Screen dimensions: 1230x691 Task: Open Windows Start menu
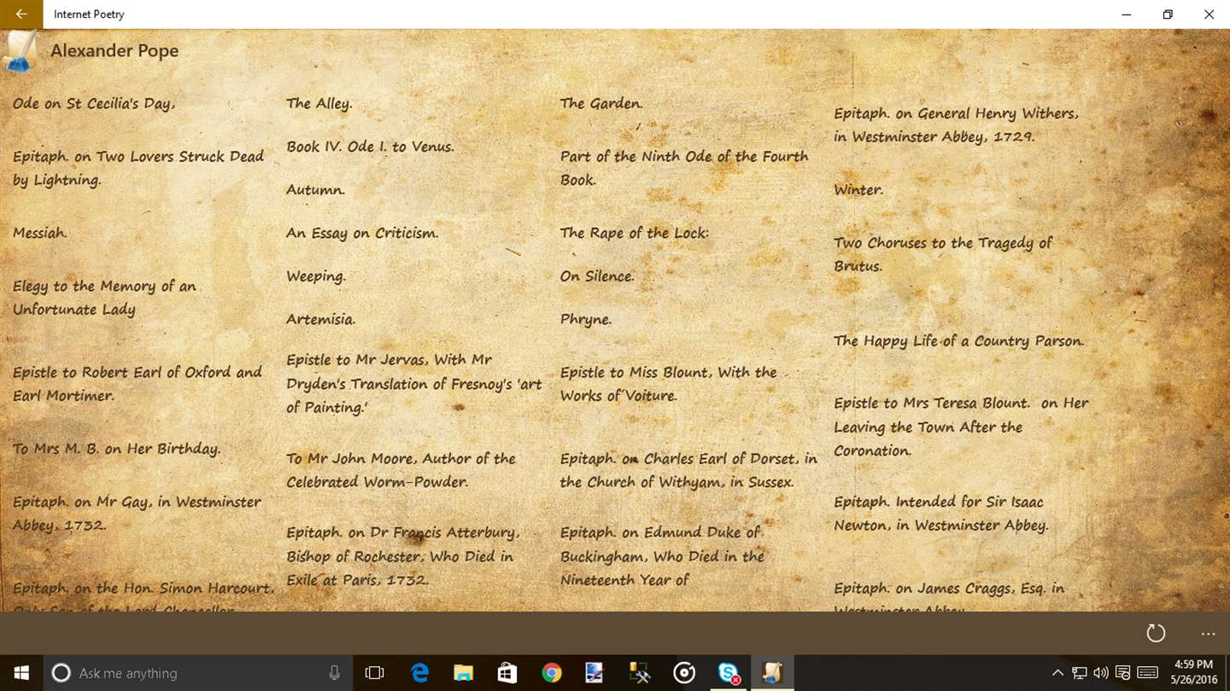(20, 673)
